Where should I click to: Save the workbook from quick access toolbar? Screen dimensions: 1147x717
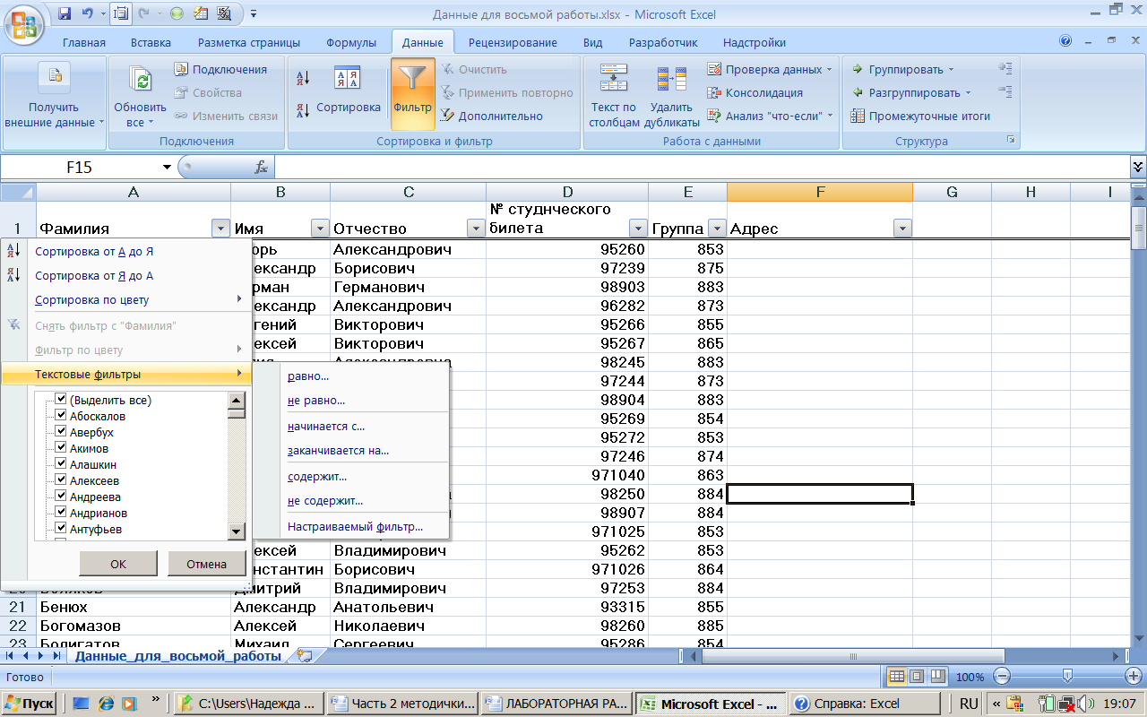(x=65, y=14)
